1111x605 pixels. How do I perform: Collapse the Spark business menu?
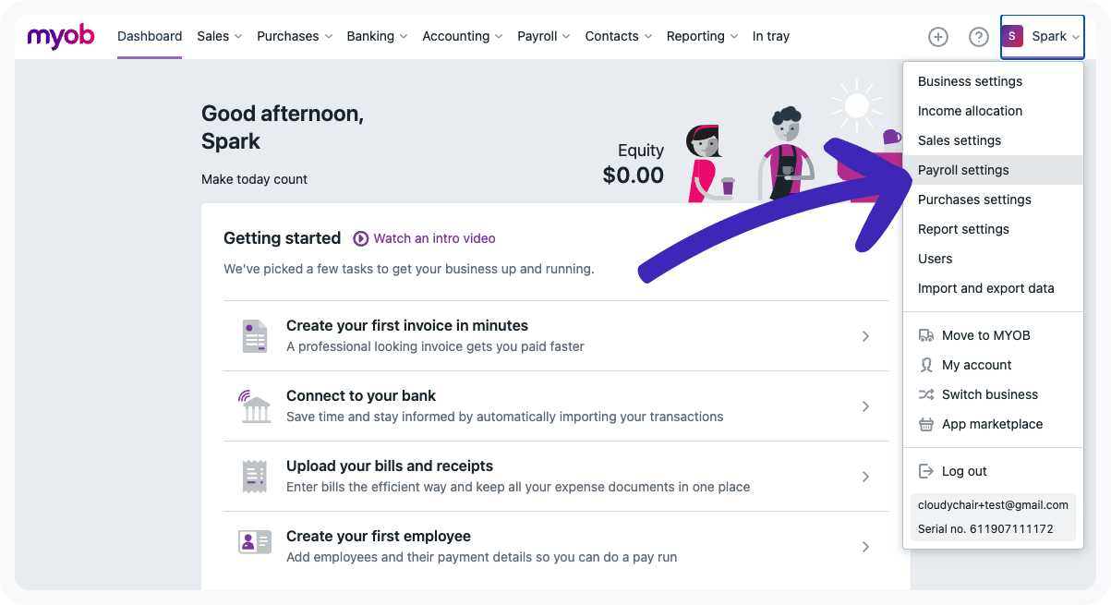(x=1042, y=37)
